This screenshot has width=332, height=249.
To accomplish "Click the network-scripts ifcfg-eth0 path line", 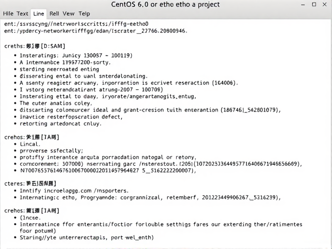I will [x=76, y=24].
